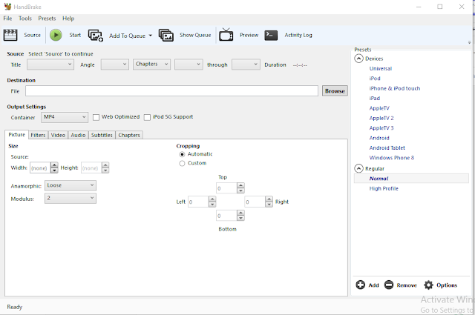Switch to the Audio tab
The image size is (475, 315).
pyautogui.click(x=78, y=135)
